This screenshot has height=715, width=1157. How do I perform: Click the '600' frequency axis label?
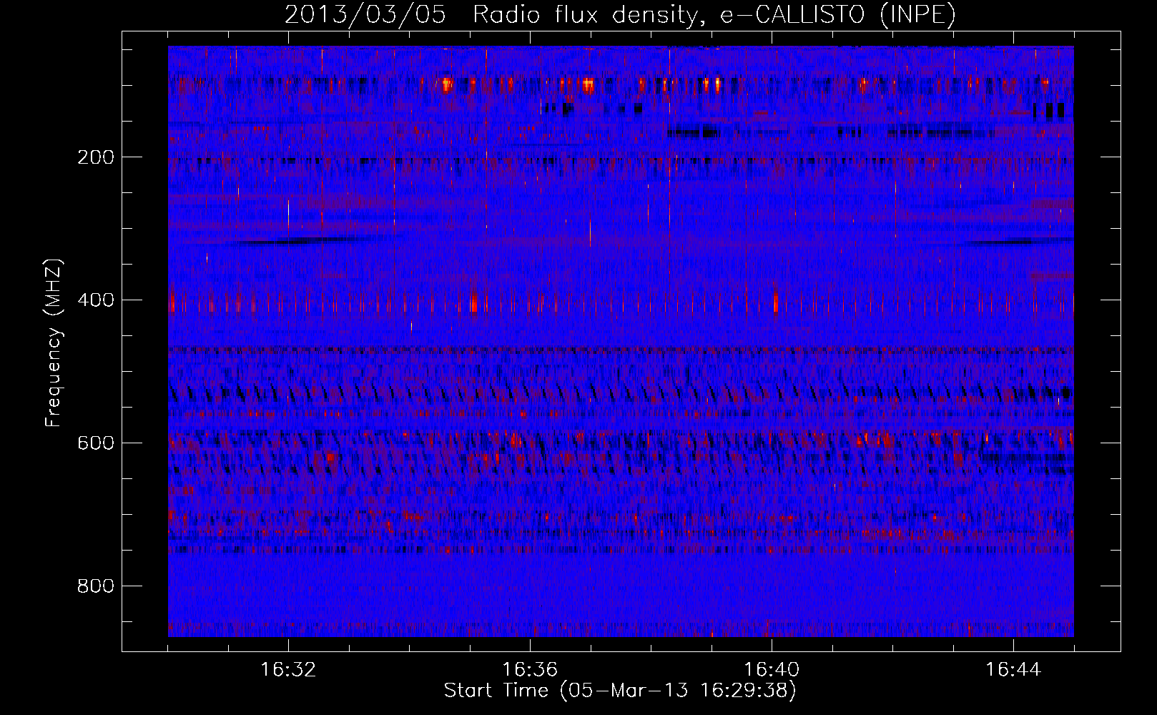[96, 443]
